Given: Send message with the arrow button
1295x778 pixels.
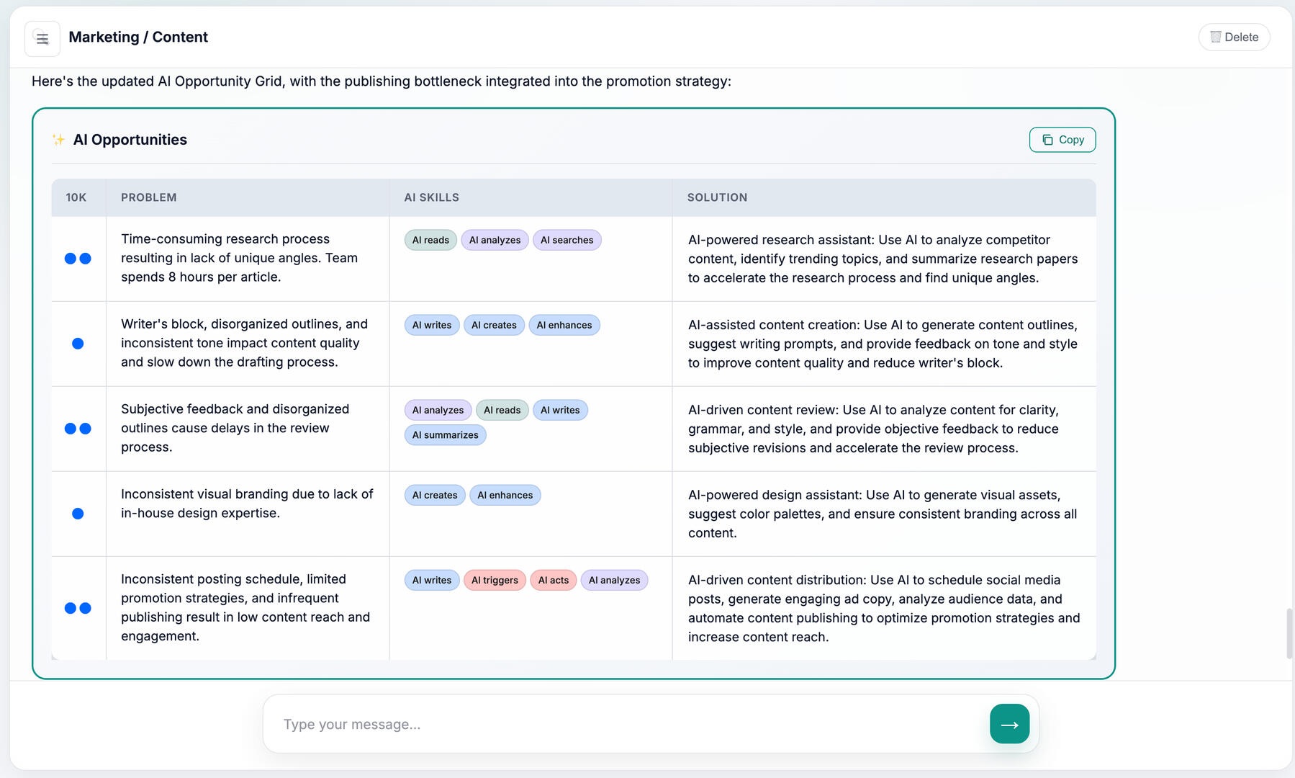Looking at the screenshot, I should 1009,724.
